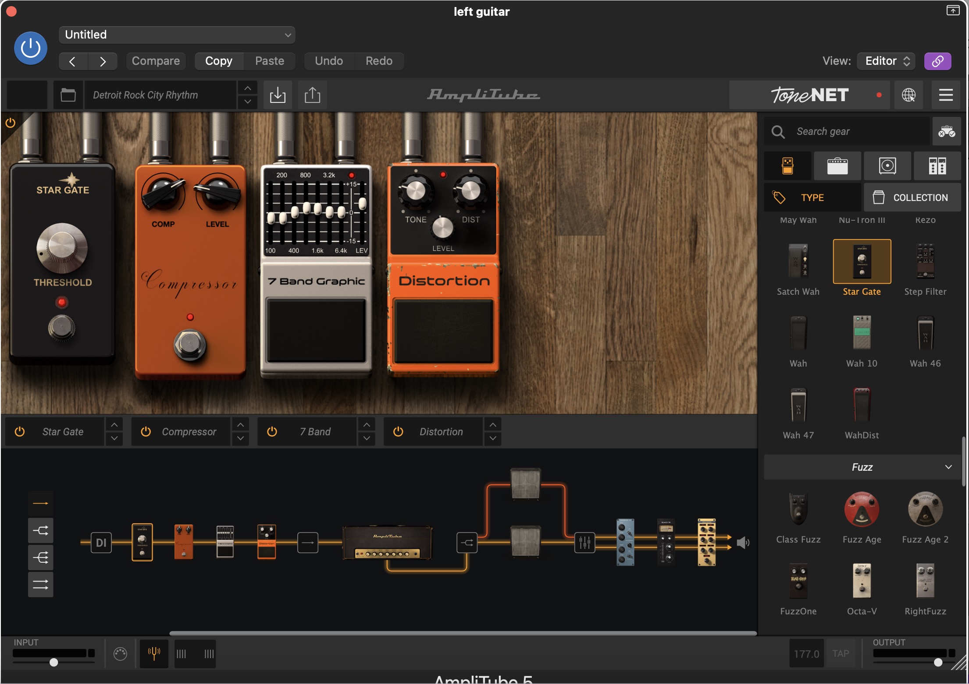969x684 pixels.
Task: Click the Undo button
Action: point(329,61)
